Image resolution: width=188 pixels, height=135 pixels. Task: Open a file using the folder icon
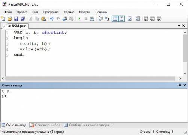tap(10, 19)
